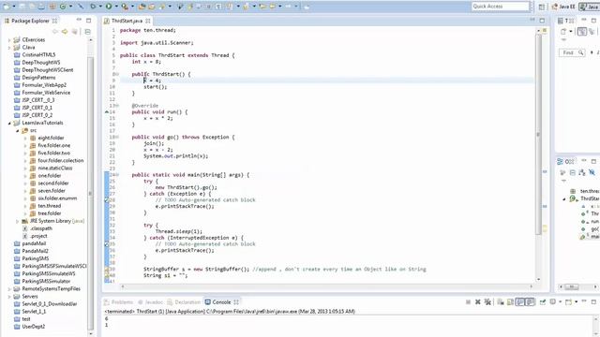Select the DeepThoughtWS project
The width and height of the screenshot is (600, 337).
pyautogui.click(x=41, y=63)
